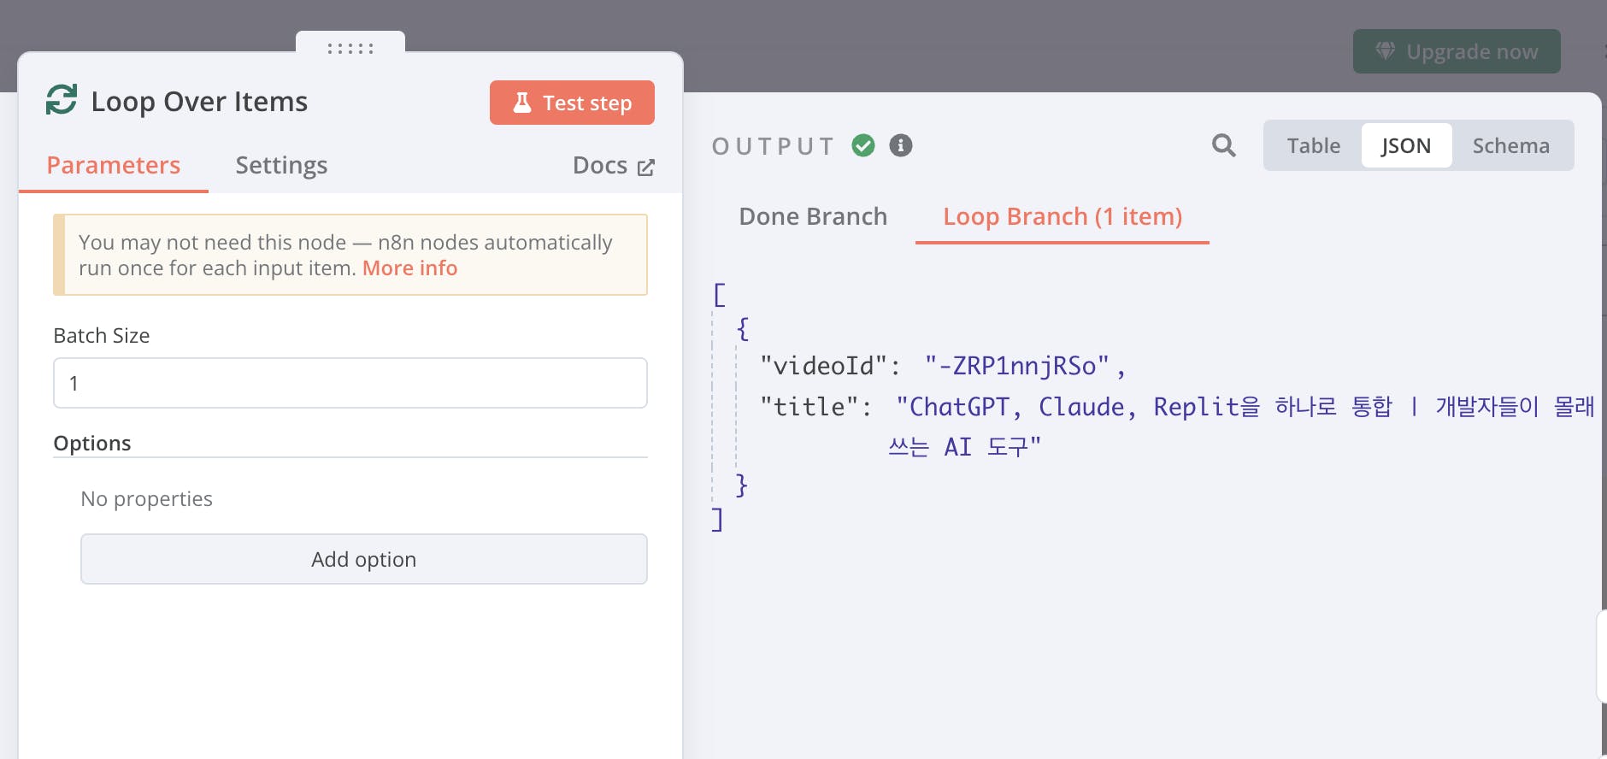Click the Loop Over Items node icon

[62, 100]
